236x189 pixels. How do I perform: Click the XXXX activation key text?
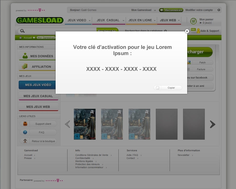tap(121, 69)
